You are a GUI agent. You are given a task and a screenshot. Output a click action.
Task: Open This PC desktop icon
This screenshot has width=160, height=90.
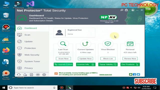coord(6,5)
